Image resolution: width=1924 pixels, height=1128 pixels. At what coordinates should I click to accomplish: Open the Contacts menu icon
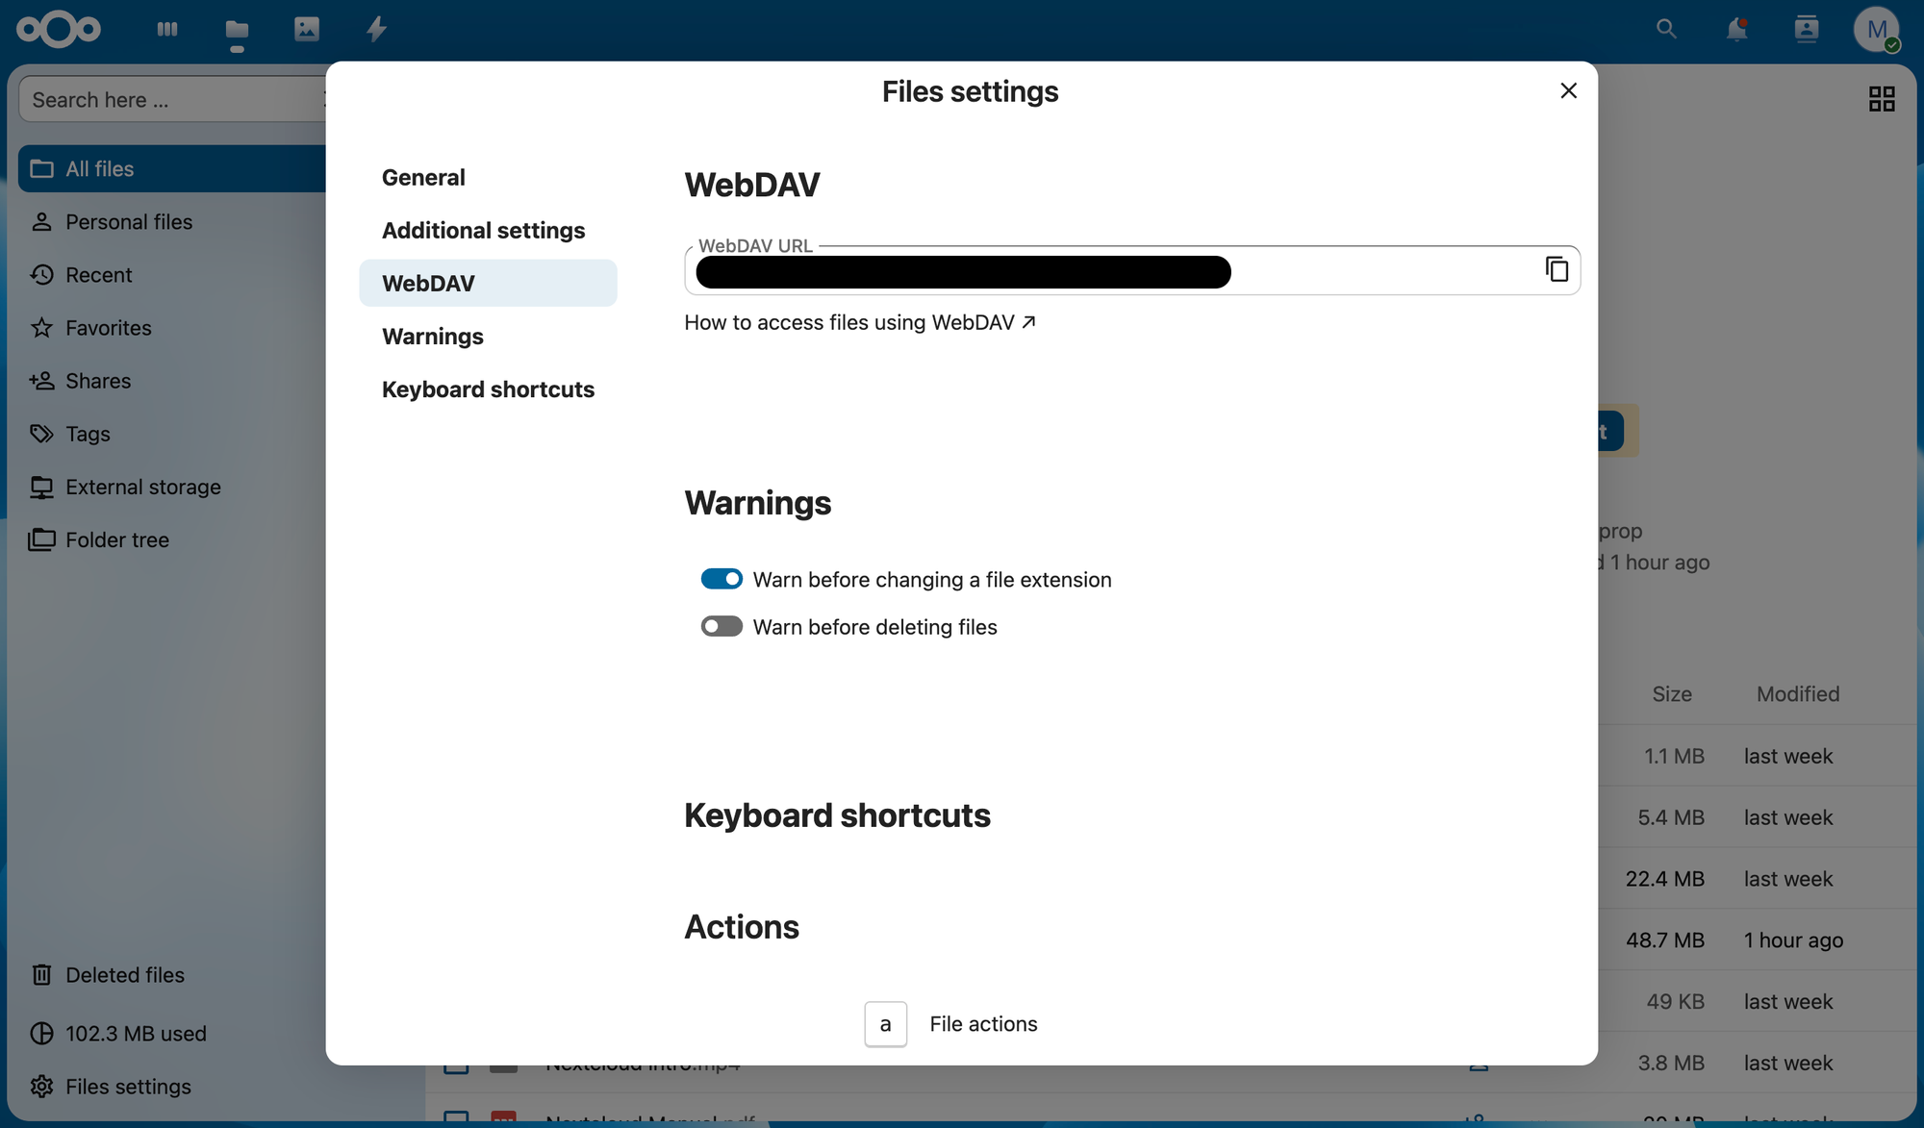coord(1806,29)
